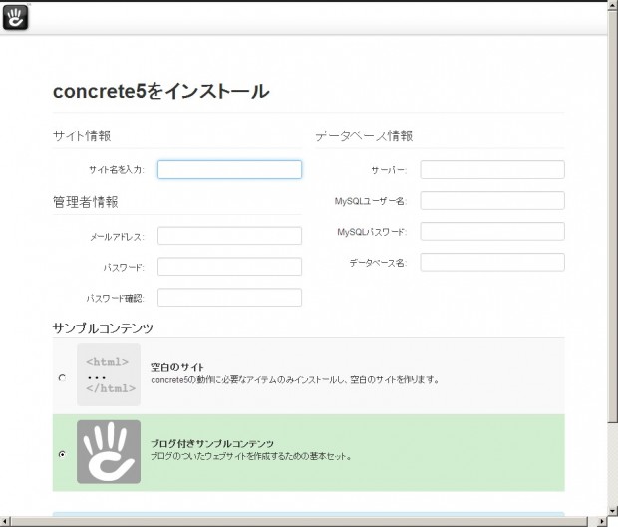Select the ブログ付きサンプルコンテンツ radio button

pyautogui.click(x=62, y=454)
